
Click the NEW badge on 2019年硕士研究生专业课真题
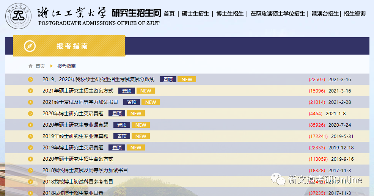[141, 136]
